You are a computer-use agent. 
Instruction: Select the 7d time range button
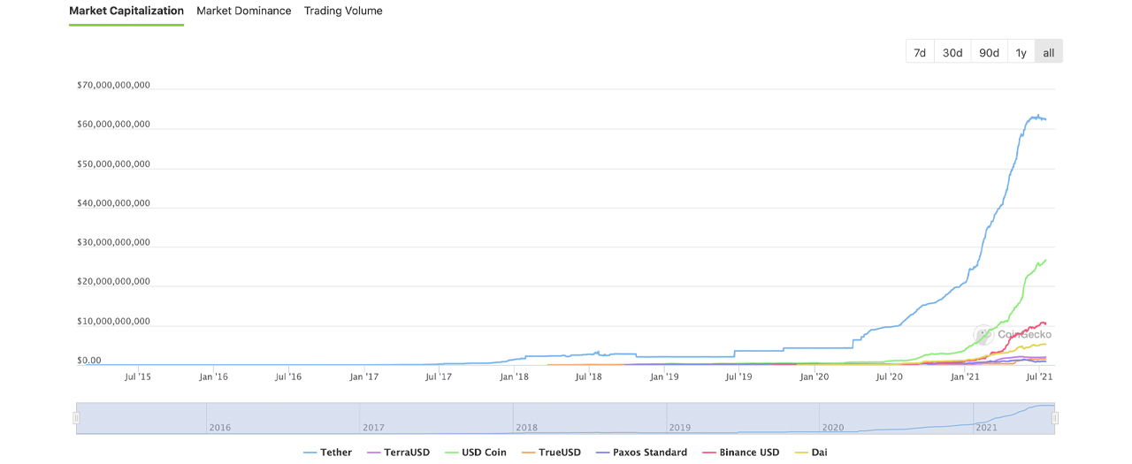pos(920,52)
